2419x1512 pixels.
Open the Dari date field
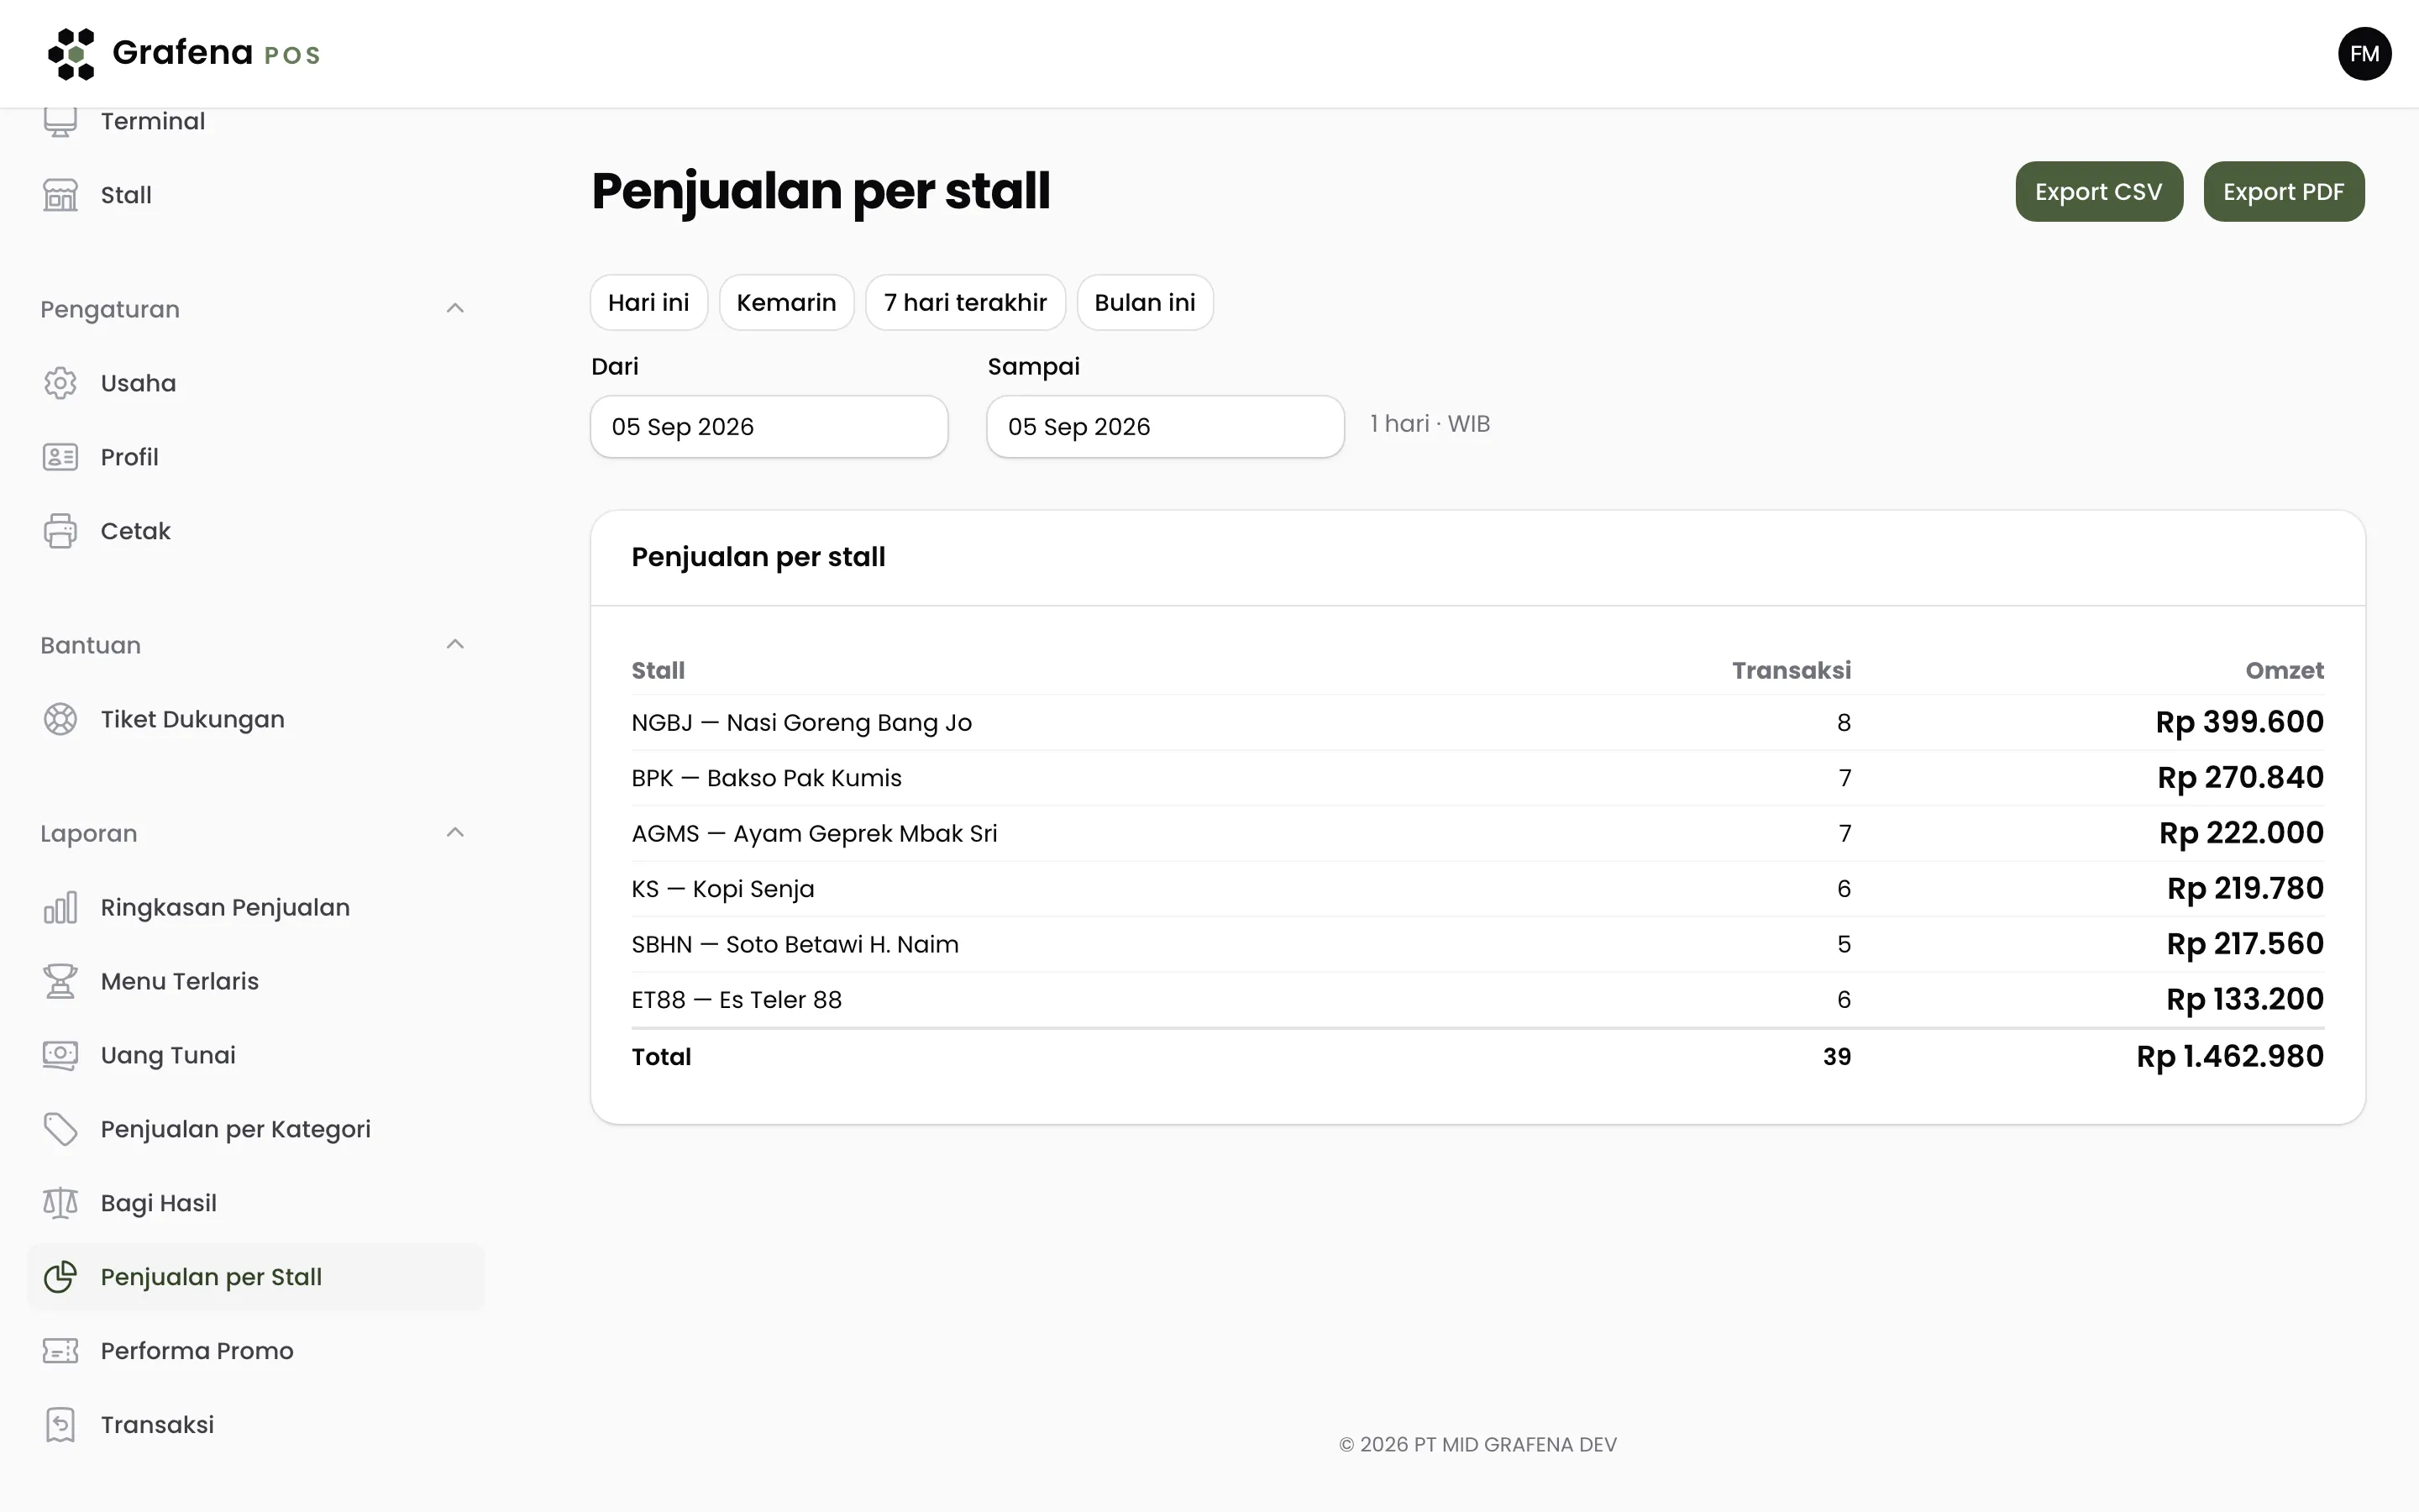[769, 427]
